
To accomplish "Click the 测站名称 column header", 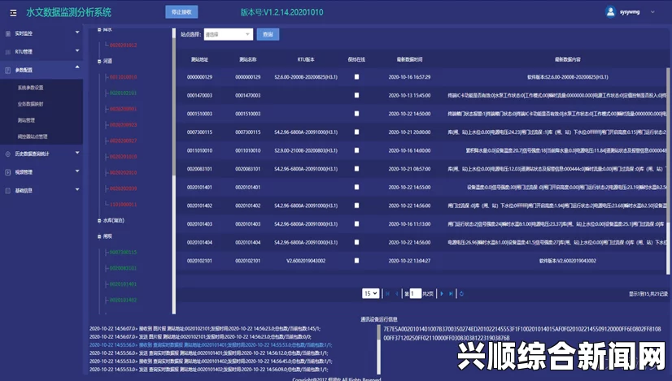I will tap(247, 59).
